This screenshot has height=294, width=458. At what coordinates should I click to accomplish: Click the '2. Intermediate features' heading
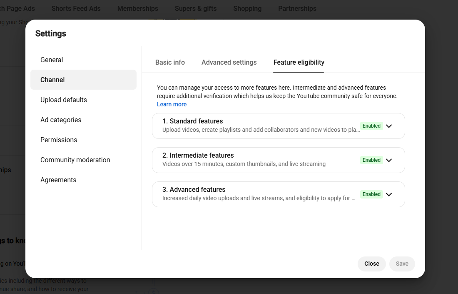pyautogui.click(x=198, y=155)
